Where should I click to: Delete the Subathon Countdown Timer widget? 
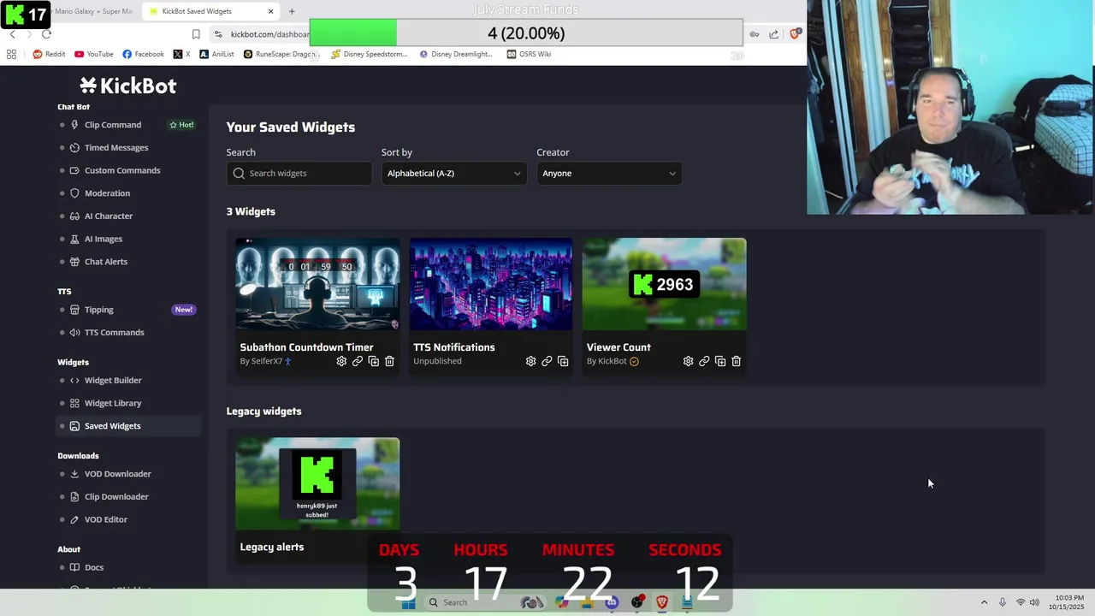click(389, 361)
